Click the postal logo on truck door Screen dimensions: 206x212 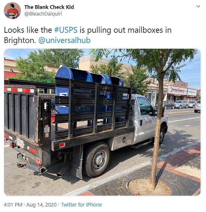coord(148,122)
